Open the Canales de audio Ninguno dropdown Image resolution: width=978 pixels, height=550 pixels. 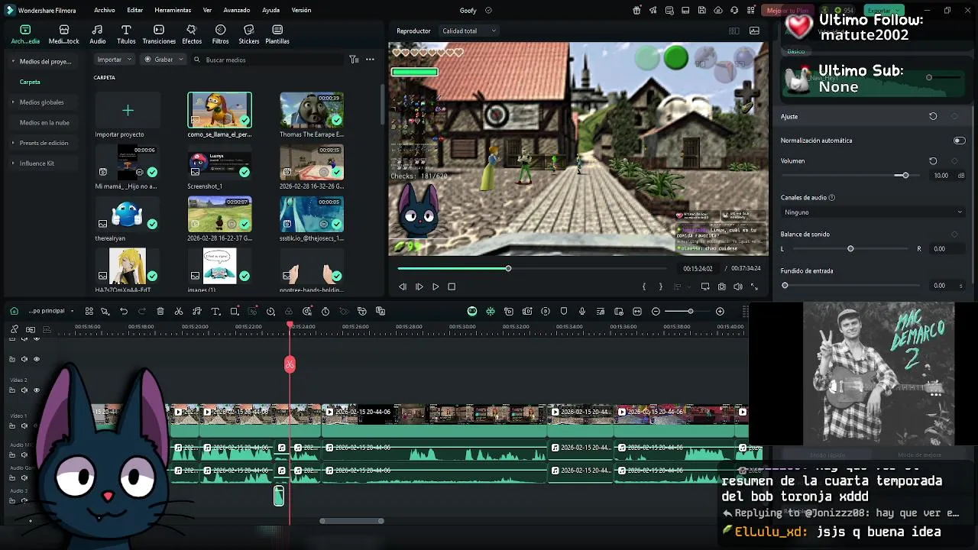(x=873, y=212)
